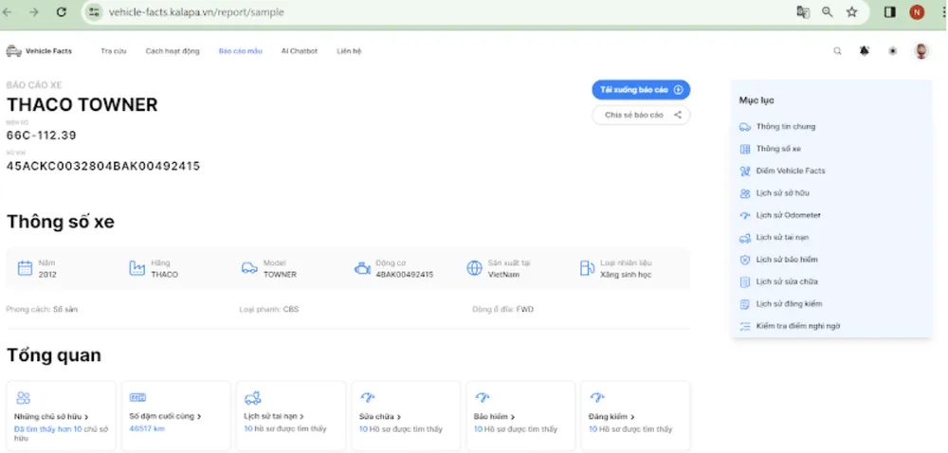Toggle the dark/light theme icon

pos(892,51)
